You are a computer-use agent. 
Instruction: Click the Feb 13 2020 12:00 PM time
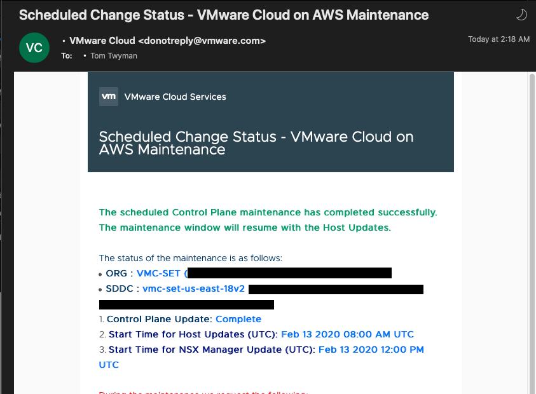click(371, 350)
